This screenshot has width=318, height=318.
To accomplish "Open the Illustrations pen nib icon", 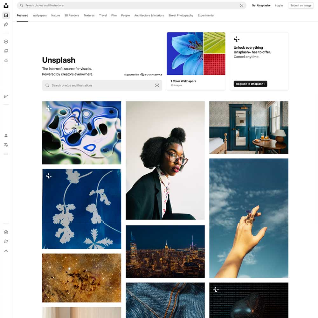I will coord(6,24).
